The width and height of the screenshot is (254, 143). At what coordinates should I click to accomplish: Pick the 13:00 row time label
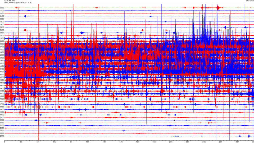[2, 80]
